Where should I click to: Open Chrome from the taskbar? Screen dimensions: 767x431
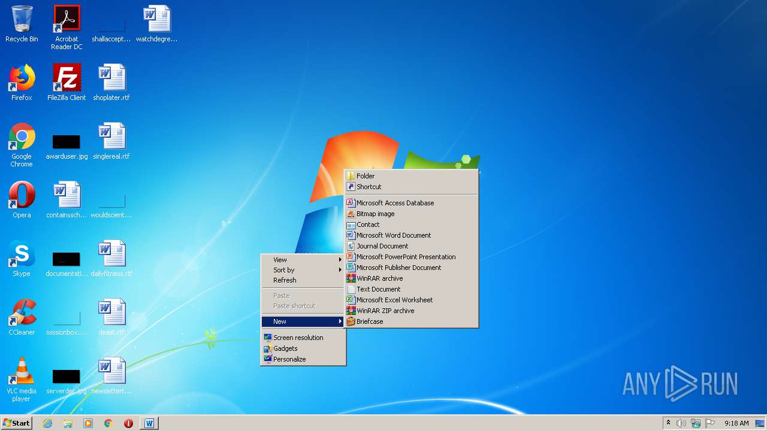(108, 423)
